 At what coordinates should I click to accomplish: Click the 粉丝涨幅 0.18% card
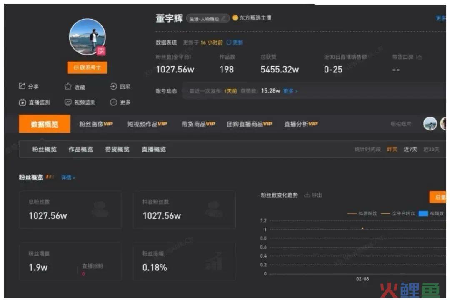click(x=184, y=262)
